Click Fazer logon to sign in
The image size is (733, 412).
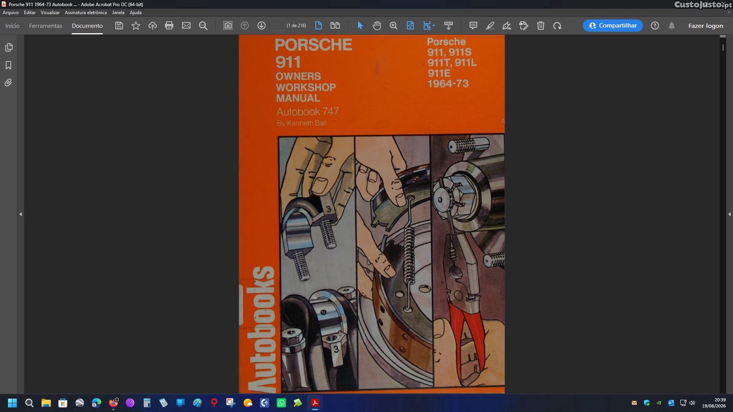[x=706, y=25]
